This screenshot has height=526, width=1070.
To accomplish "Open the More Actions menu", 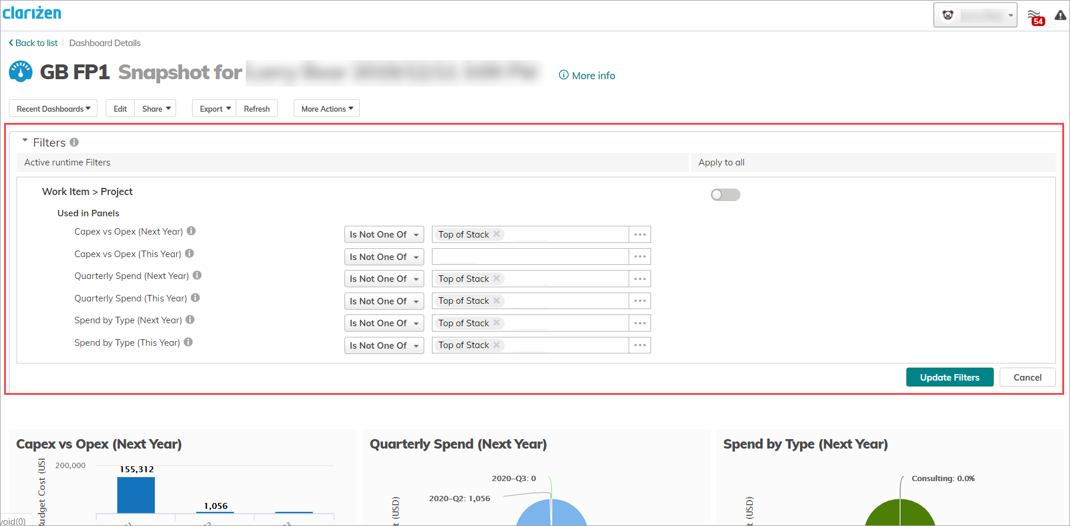I will click(x=327, y=108).
